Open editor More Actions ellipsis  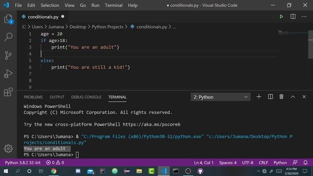pos(304,17)
